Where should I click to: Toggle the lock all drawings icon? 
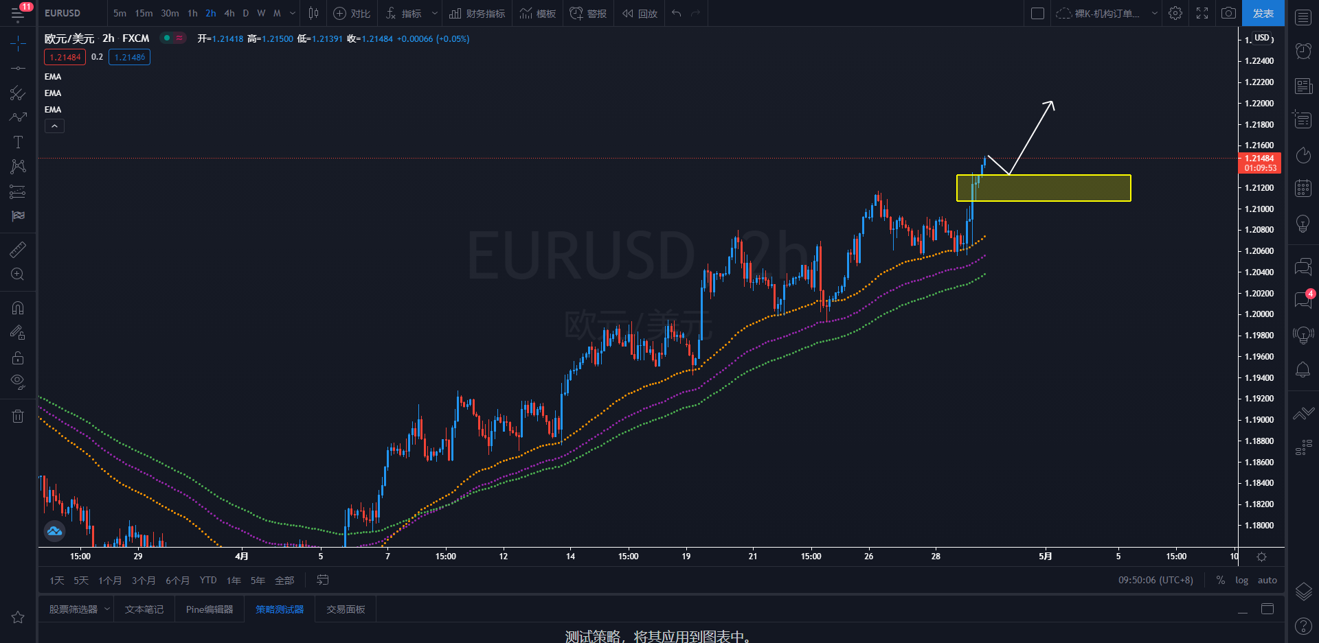[x=18, y=358]
